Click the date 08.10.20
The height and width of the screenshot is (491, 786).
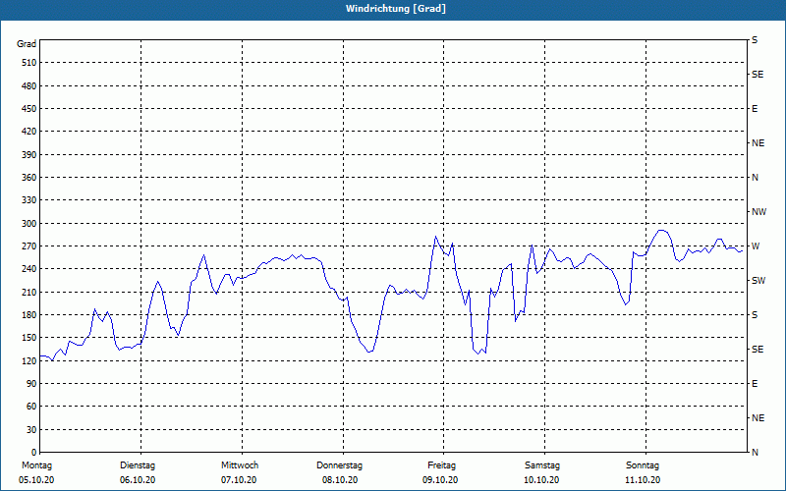340,480
